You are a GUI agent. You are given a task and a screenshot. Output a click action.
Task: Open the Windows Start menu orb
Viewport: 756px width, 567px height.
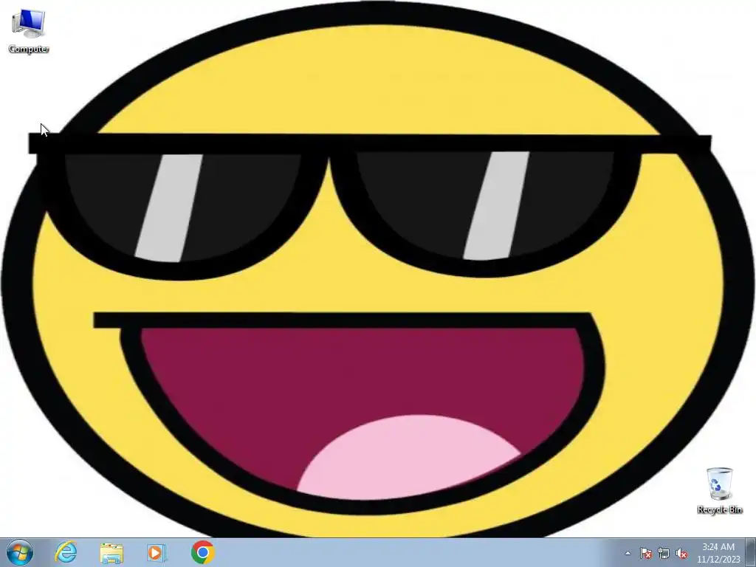[x=20, y=552]
